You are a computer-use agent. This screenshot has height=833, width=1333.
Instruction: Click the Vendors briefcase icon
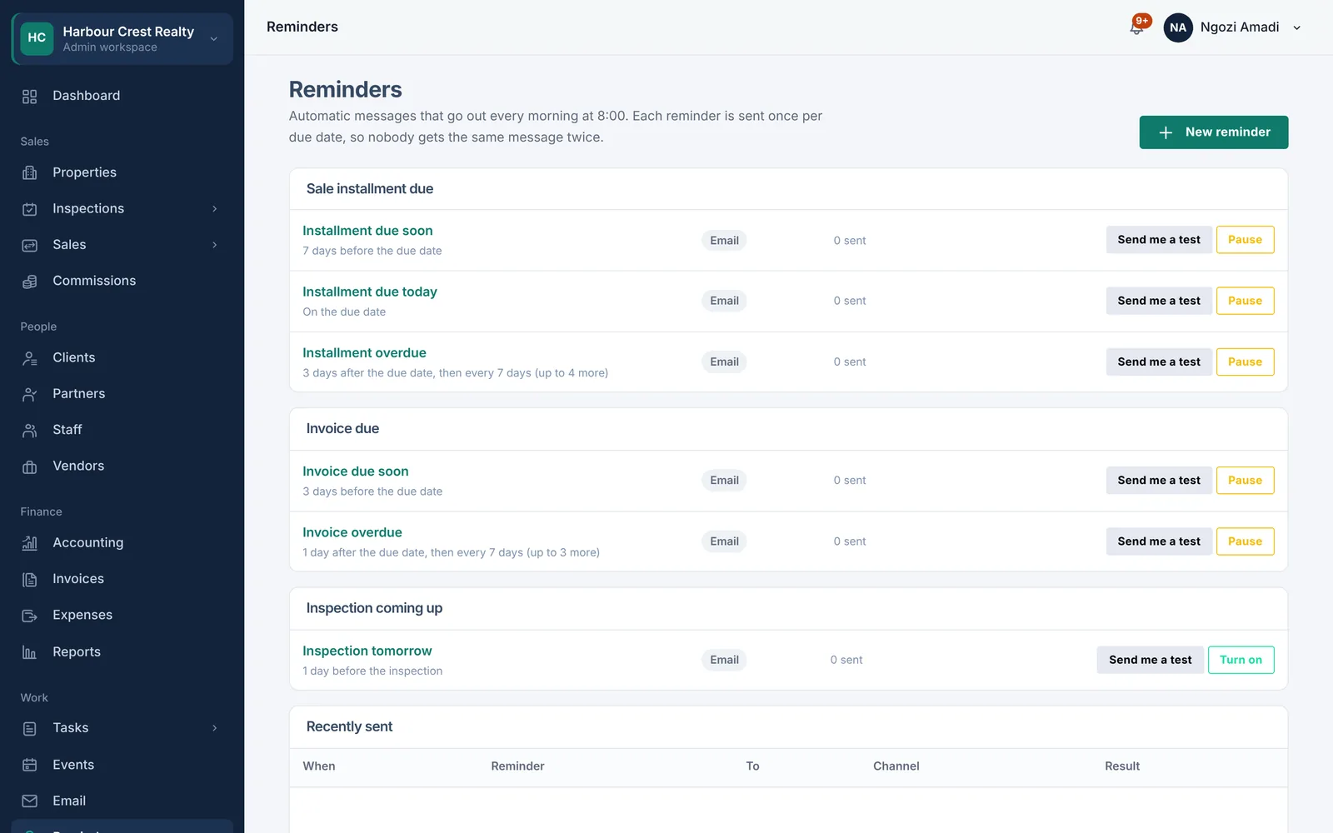point(30,466)
